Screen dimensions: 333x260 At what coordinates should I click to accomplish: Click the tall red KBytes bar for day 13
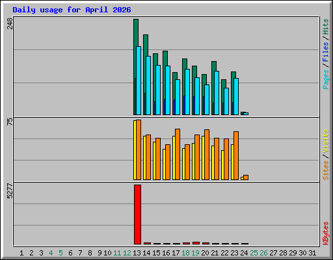coord(137,214)
